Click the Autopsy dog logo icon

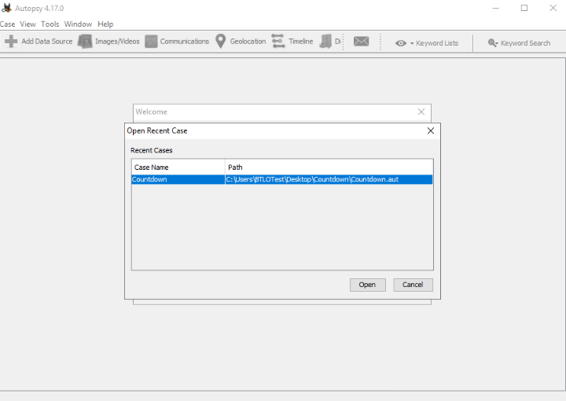pos(6,8)
